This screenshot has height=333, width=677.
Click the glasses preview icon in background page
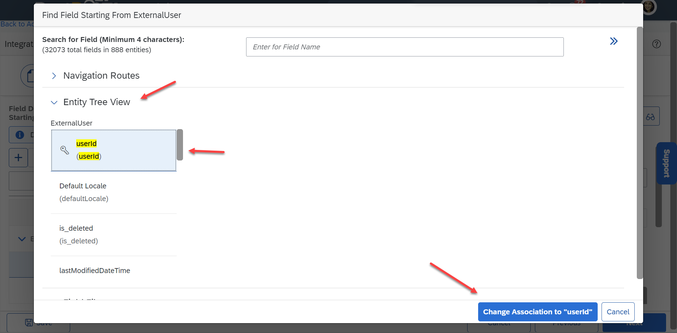[651, 116]
